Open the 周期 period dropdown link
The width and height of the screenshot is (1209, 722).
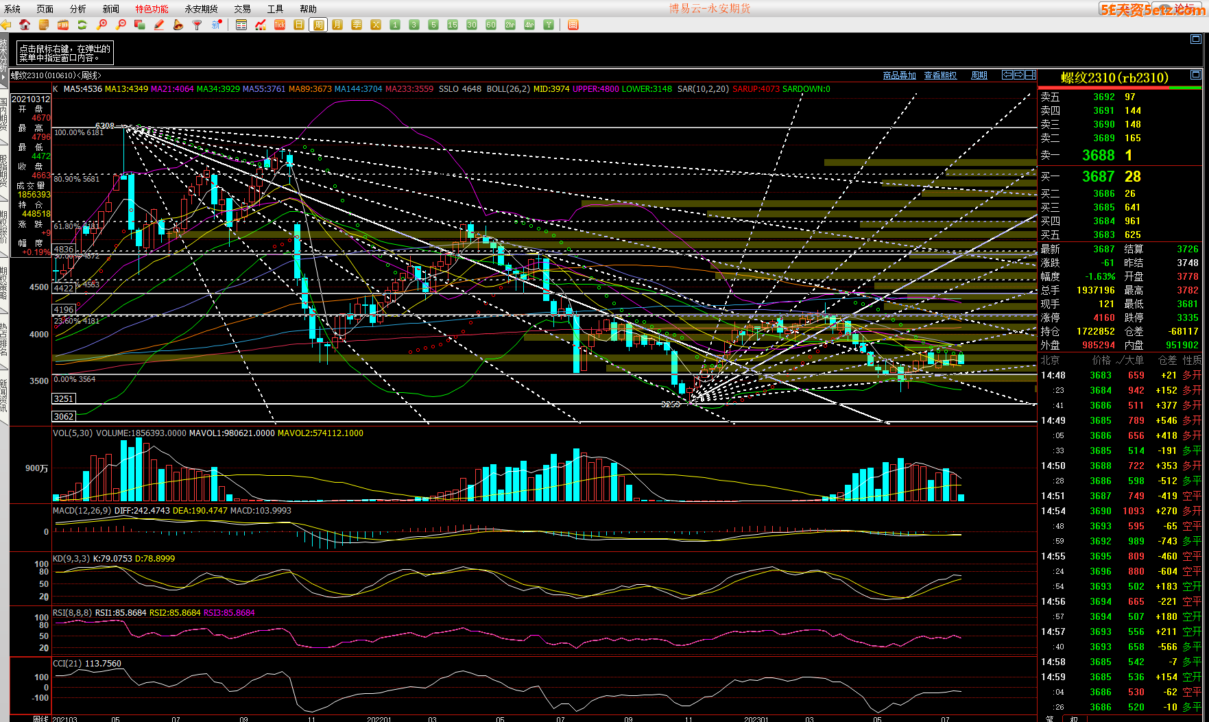click(979, 75)
